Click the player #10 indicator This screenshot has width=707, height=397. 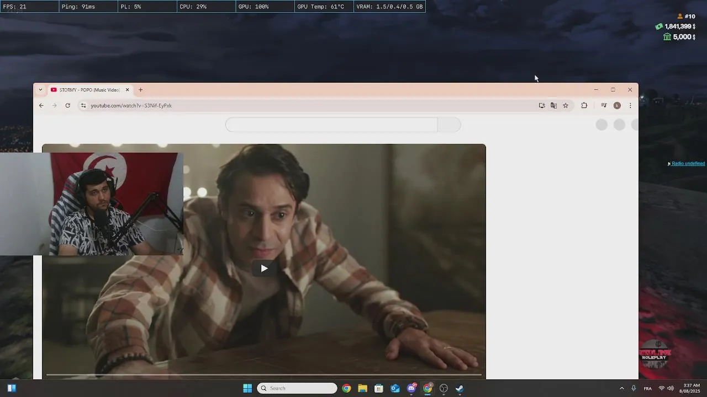click(686, 17)
